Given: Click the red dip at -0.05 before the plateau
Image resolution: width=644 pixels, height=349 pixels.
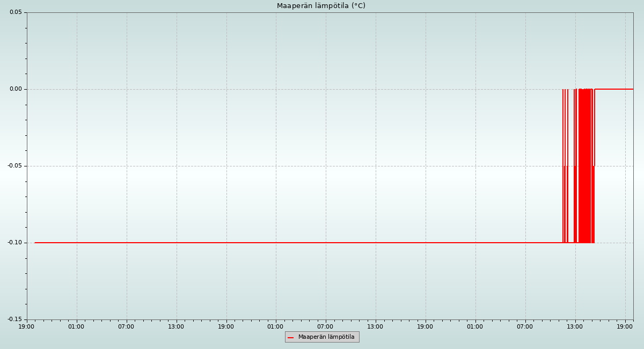Looking at the screenshot, I should click(594, 166).
